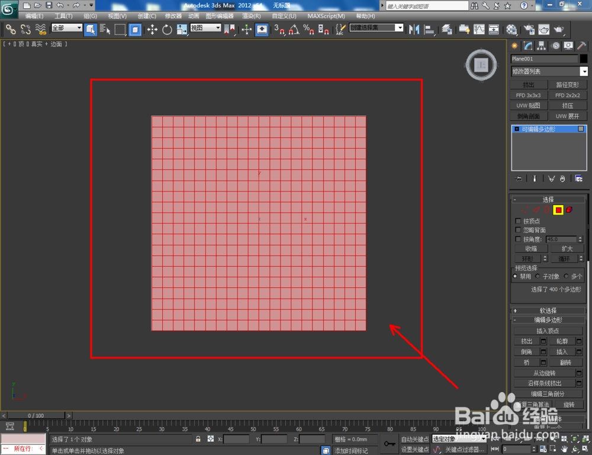
Task: Click the Render Production teapot icon
Action: [x=559, y=29]
